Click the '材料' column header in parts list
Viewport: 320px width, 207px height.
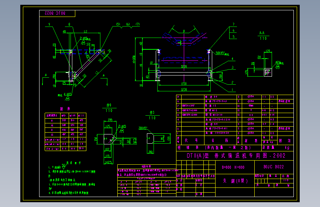[x=251, y=141]
